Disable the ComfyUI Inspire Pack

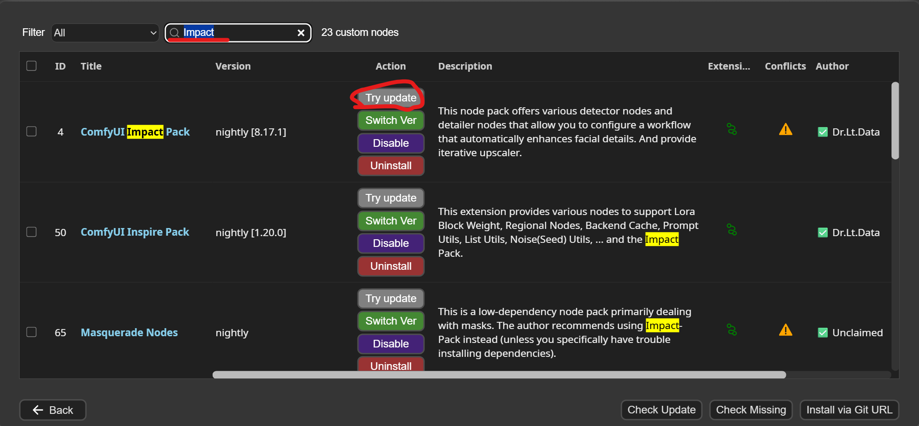click(x=391, y=243)
